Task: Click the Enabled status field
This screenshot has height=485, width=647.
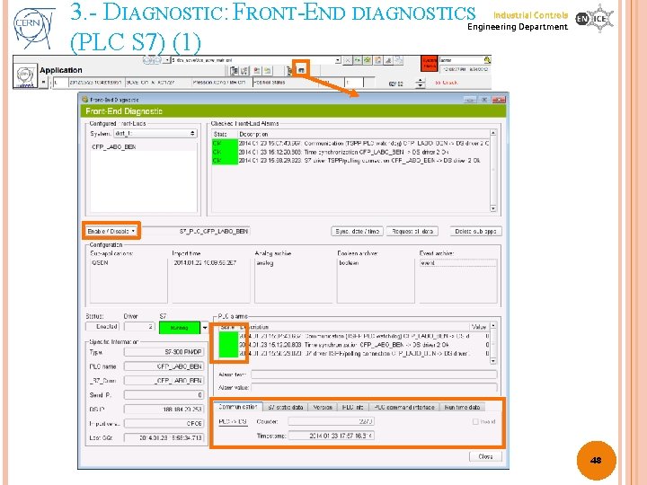Action: point(102,327)
